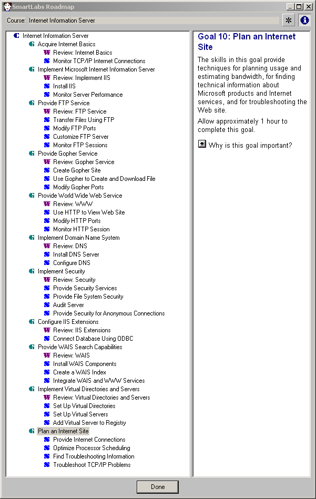316x499 pixels.
Task: Click the W icon for Review: WWW
Action: 47,204
